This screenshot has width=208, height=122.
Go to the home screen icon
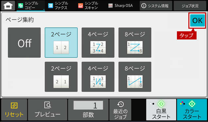[x=8, y=6]
